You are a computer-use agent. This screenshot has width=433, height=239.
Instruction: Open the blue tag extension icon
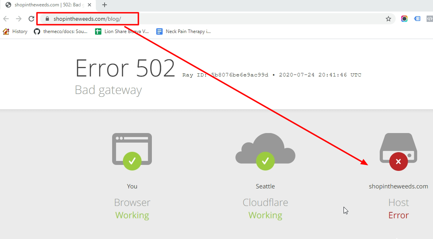click(x=417, y=19)
